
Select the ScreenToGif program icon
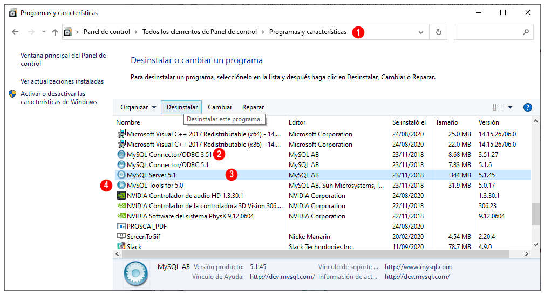pyautogui.click(x=121, y=236)
